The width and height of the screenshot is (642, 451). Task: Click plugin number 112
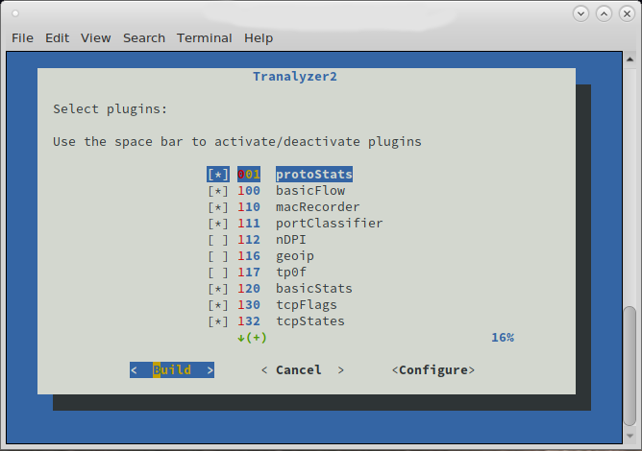[249, 240]
